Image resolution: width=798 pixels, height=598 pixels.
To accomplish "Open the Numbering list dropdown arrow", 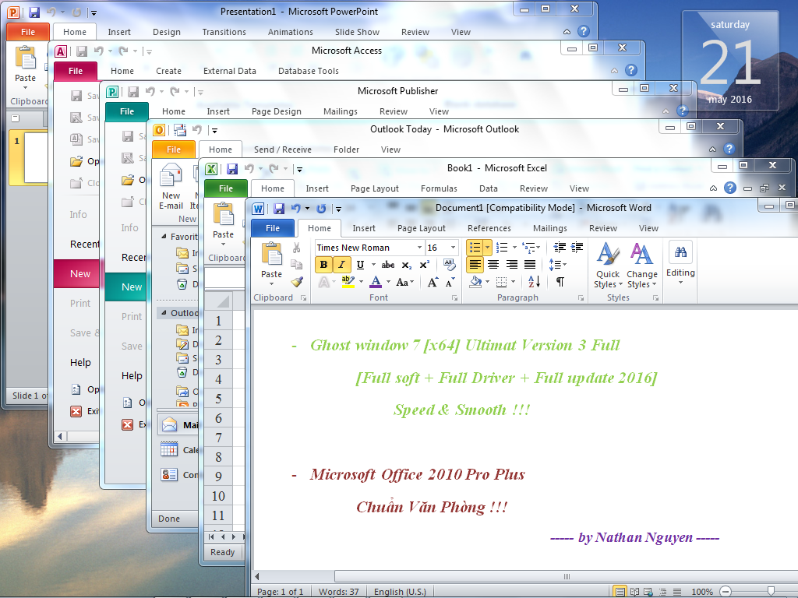I will (514, 248).
